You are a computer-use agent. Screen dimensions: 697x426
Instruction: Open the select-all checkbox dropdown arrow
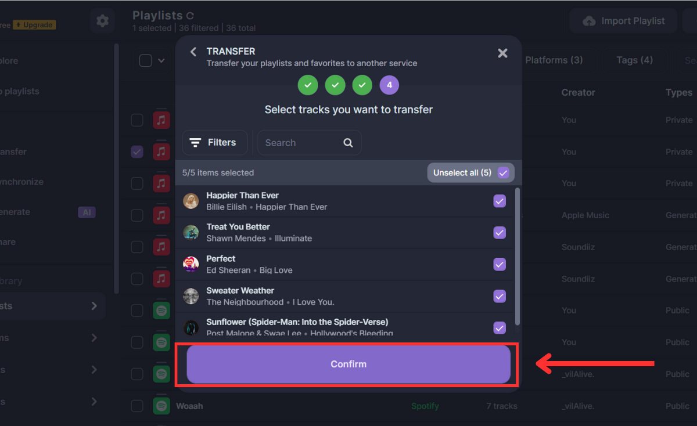click(x=161, y=60)
